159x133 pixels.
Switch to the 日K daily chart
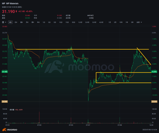[16, 22]
